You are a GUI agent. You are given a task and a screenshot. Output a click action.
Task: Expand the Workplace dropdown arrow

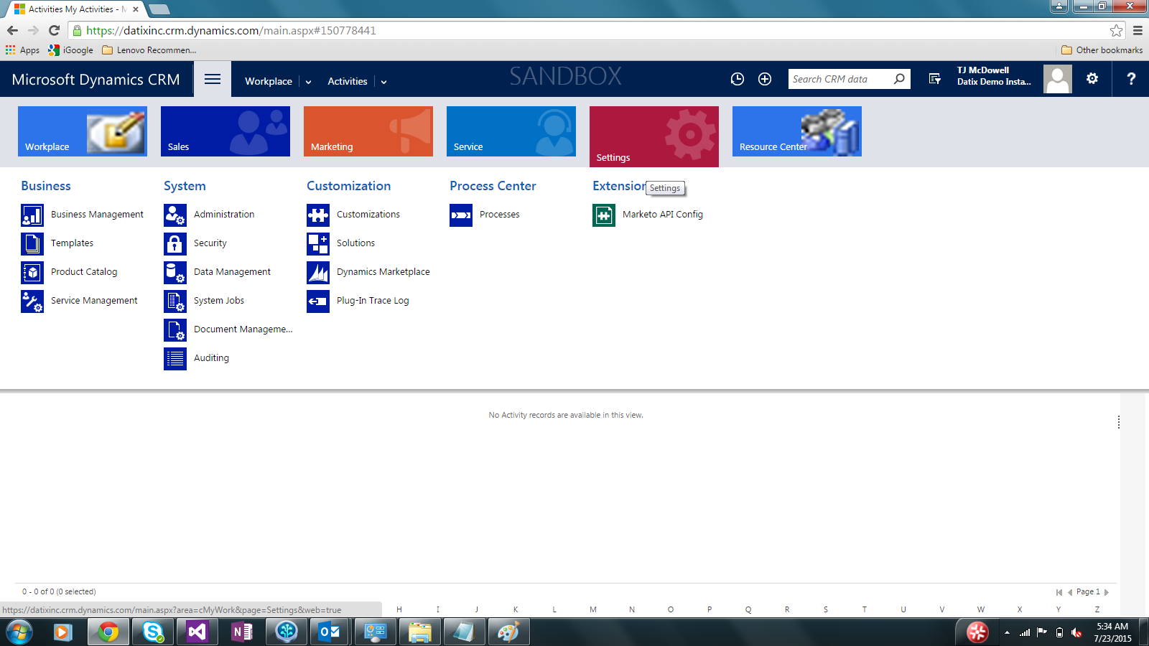pyautogui.click(x=309, y=82)
